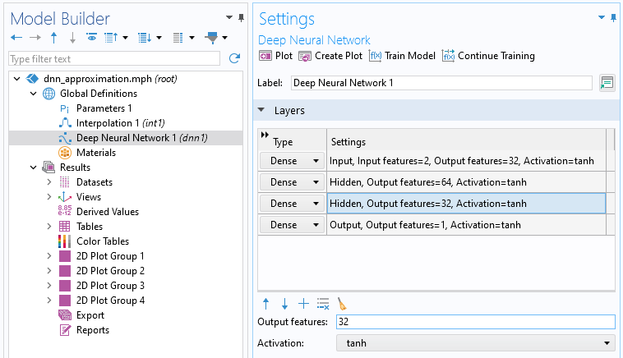Select Deep Neural Network 1 (dnn1) node

pyautogui.click(x=142, y=138)
